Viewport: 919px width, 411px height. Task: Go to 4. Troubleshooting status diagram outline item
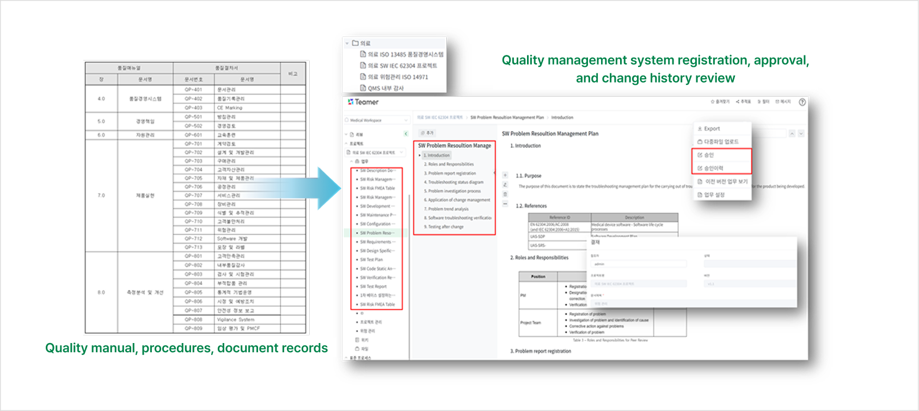454,182
